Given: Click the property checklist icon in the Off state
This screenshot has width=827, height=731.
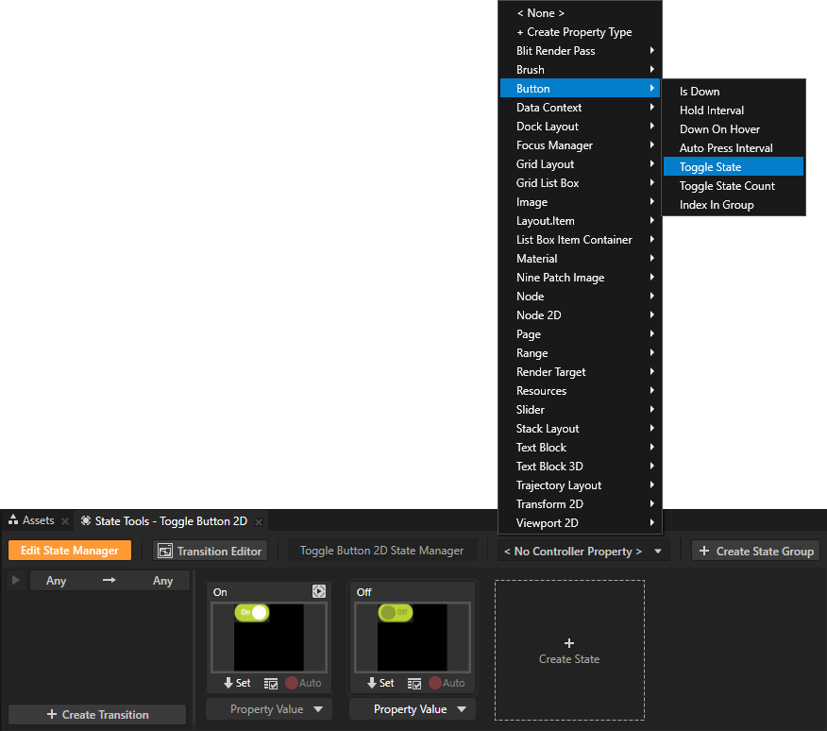Looking at the screenshot, I should pyautogui.click(x=414, y=684).
